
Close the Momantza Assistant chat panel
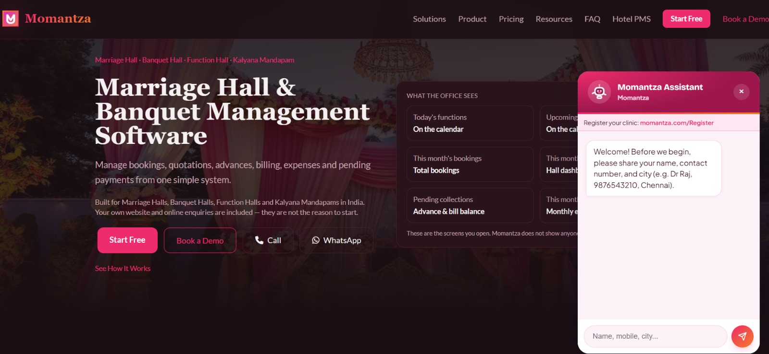click(x=741, y=92)
